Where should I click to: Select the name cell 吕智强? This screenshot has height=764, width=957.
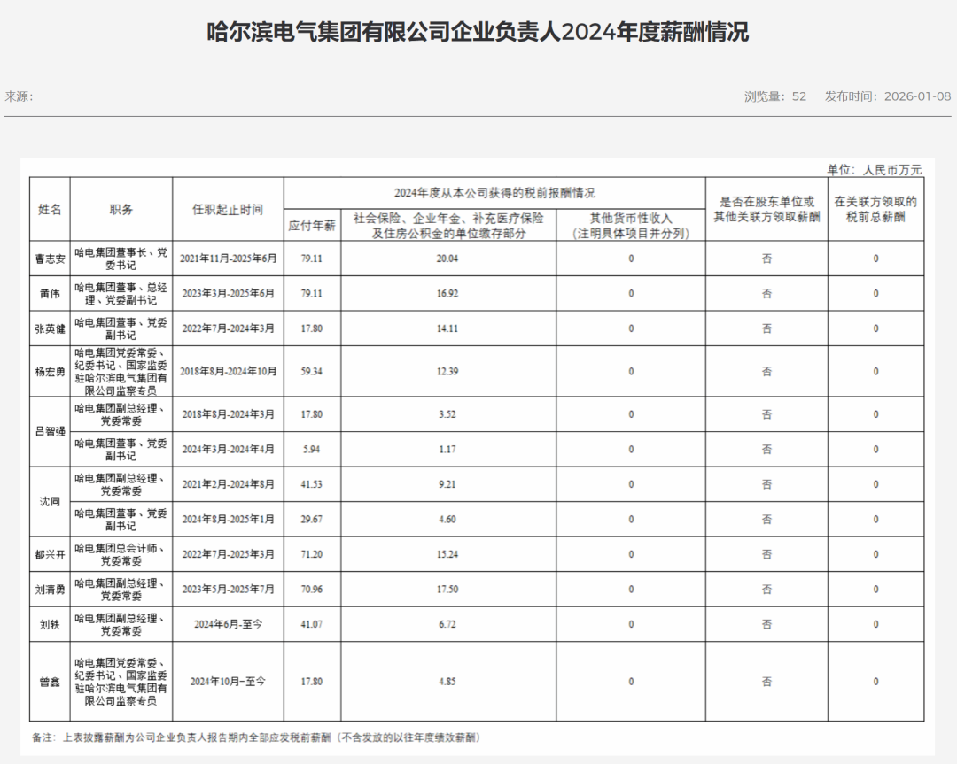coord(50,432)
